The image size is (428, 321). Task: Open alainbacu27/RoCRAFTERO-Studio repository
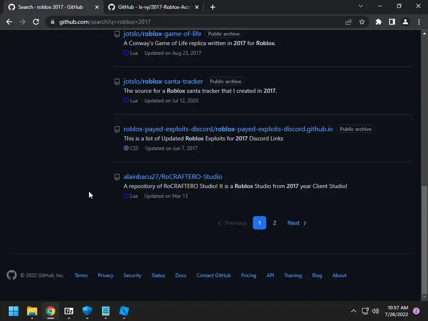(173, 177)
